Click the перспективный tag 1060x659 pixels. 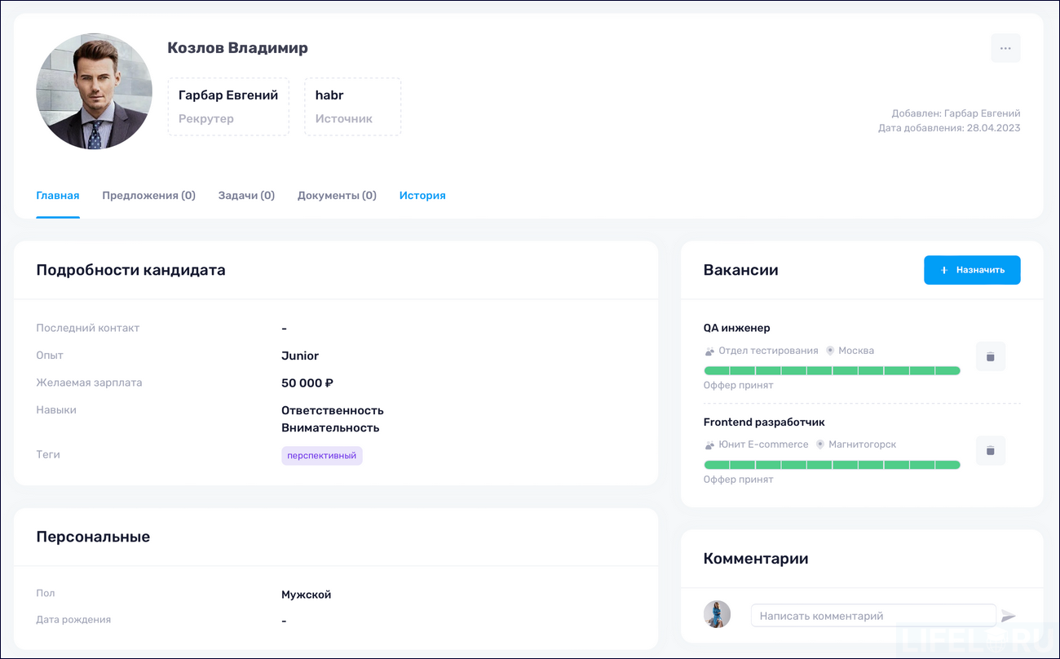pos(322,455)
